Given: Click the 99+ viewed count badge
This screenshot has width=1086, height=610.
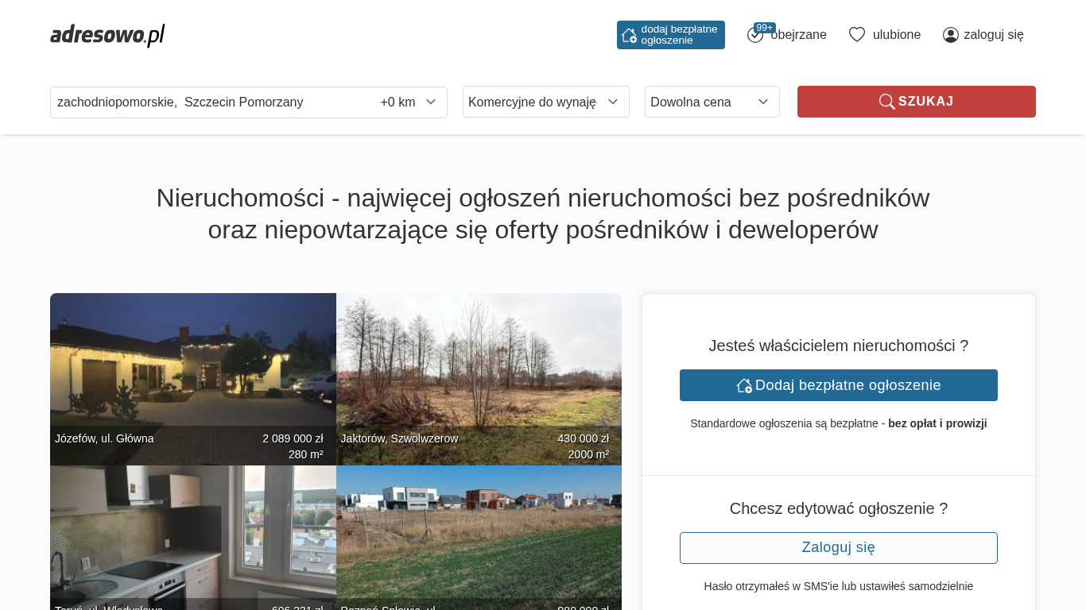Looking at the screenshot, I should coord(765,28).
